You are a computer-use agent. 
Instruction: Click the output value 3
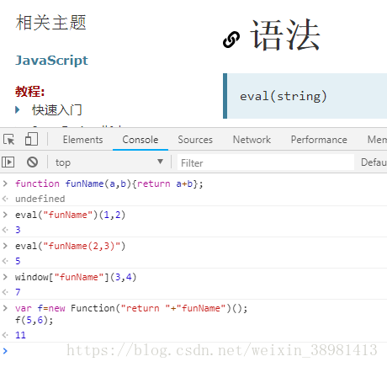18,230
